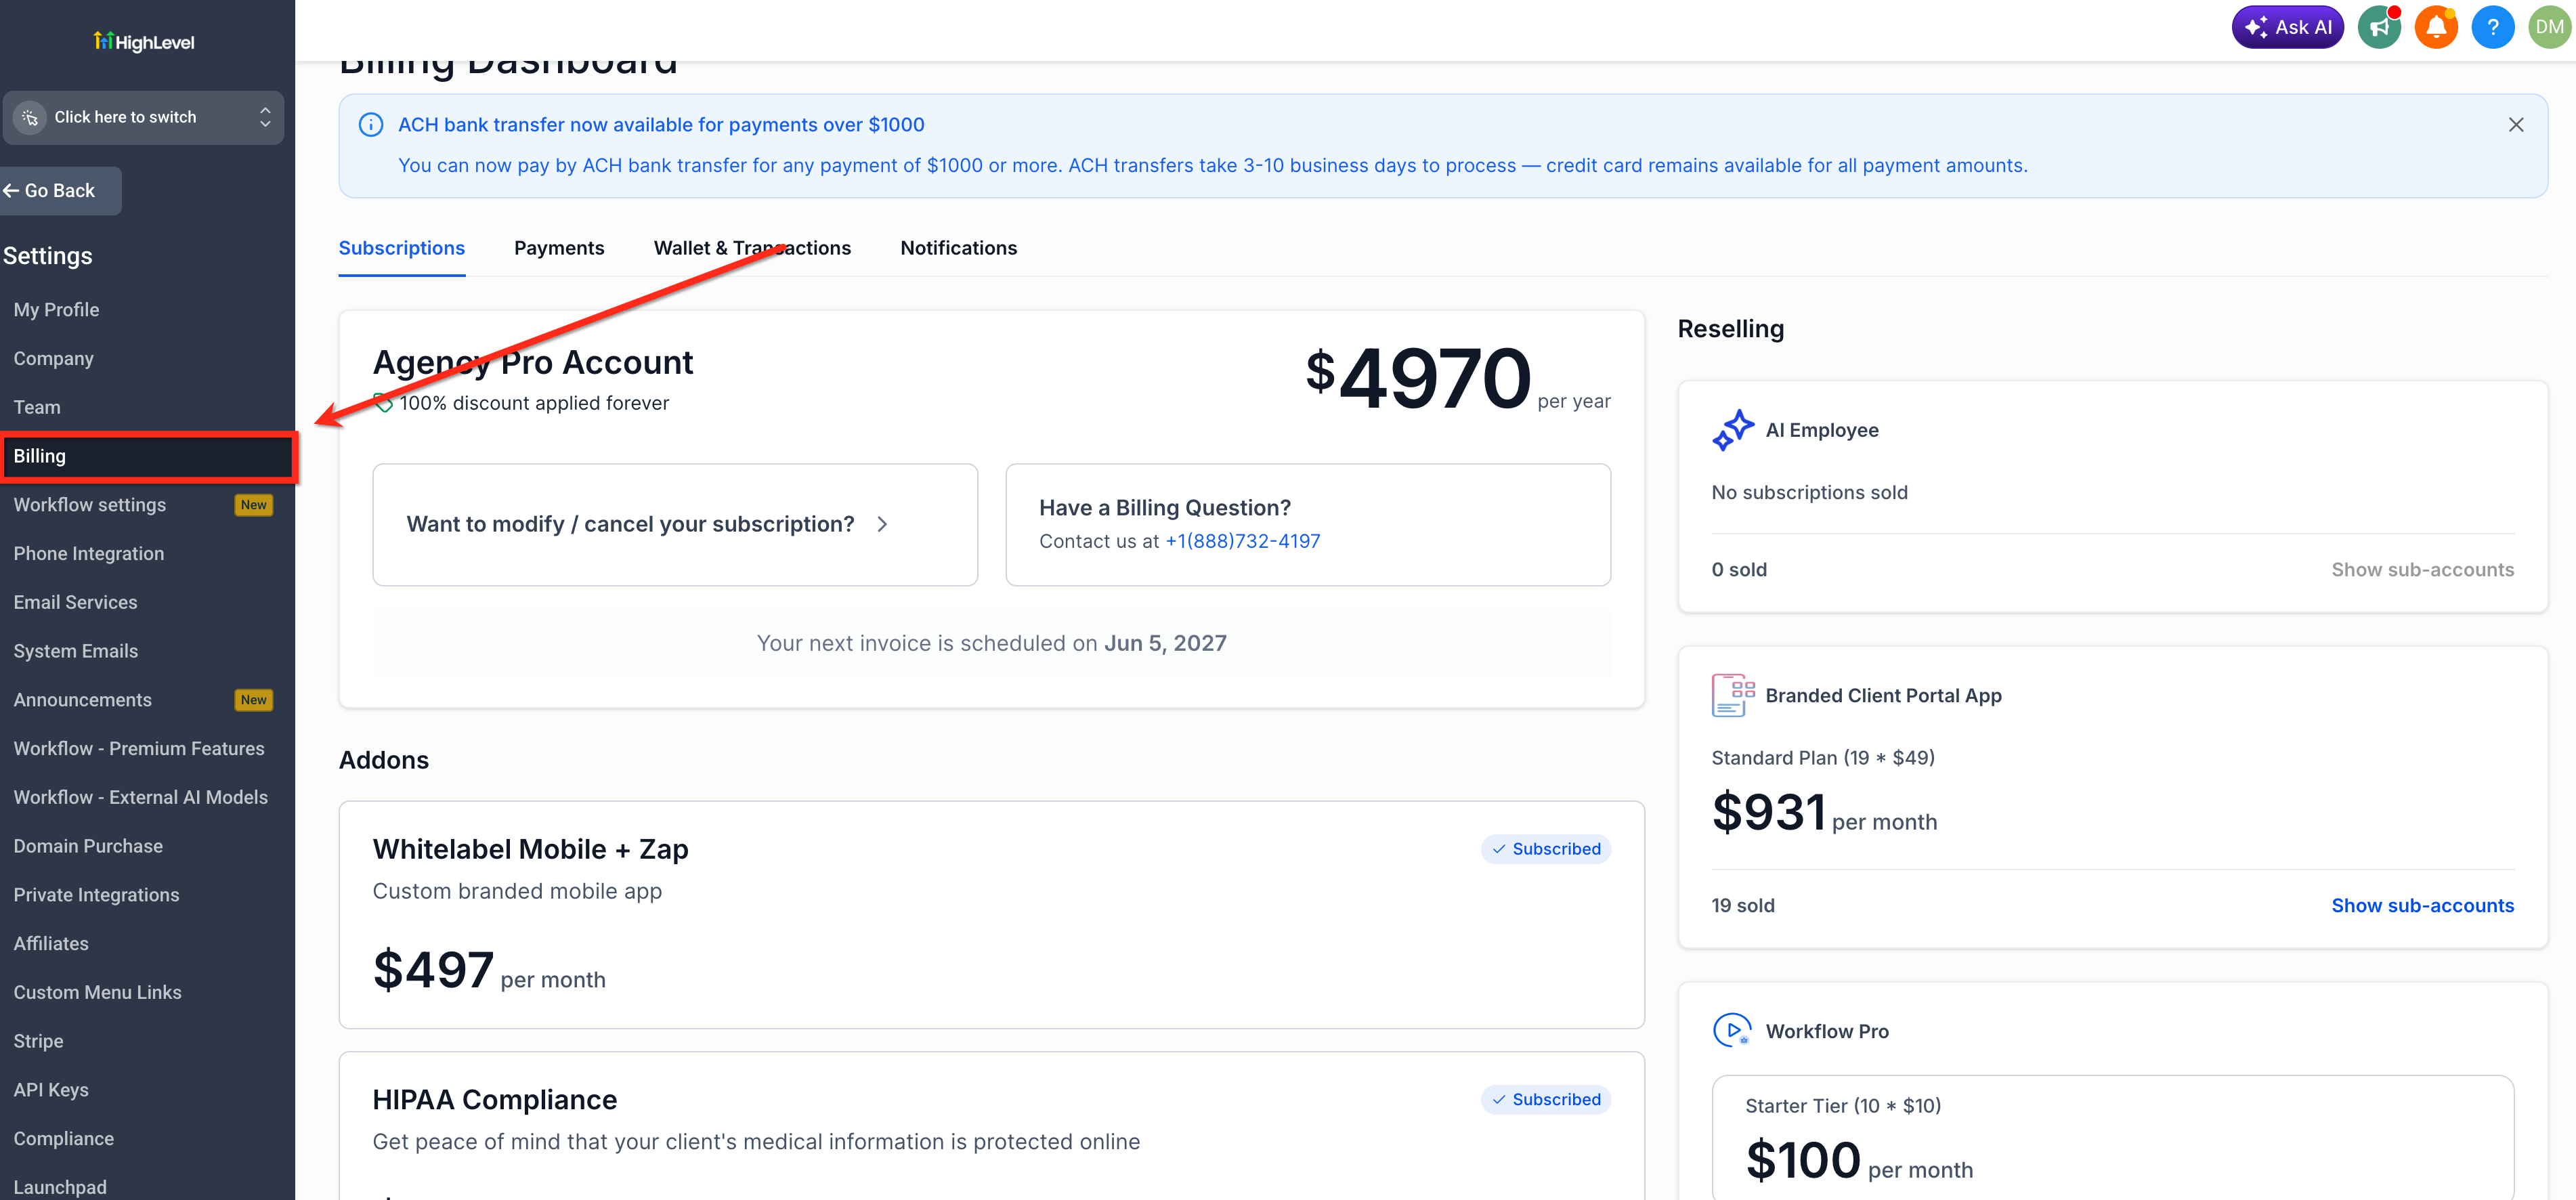Open Stripe settings

(38, 1041)
